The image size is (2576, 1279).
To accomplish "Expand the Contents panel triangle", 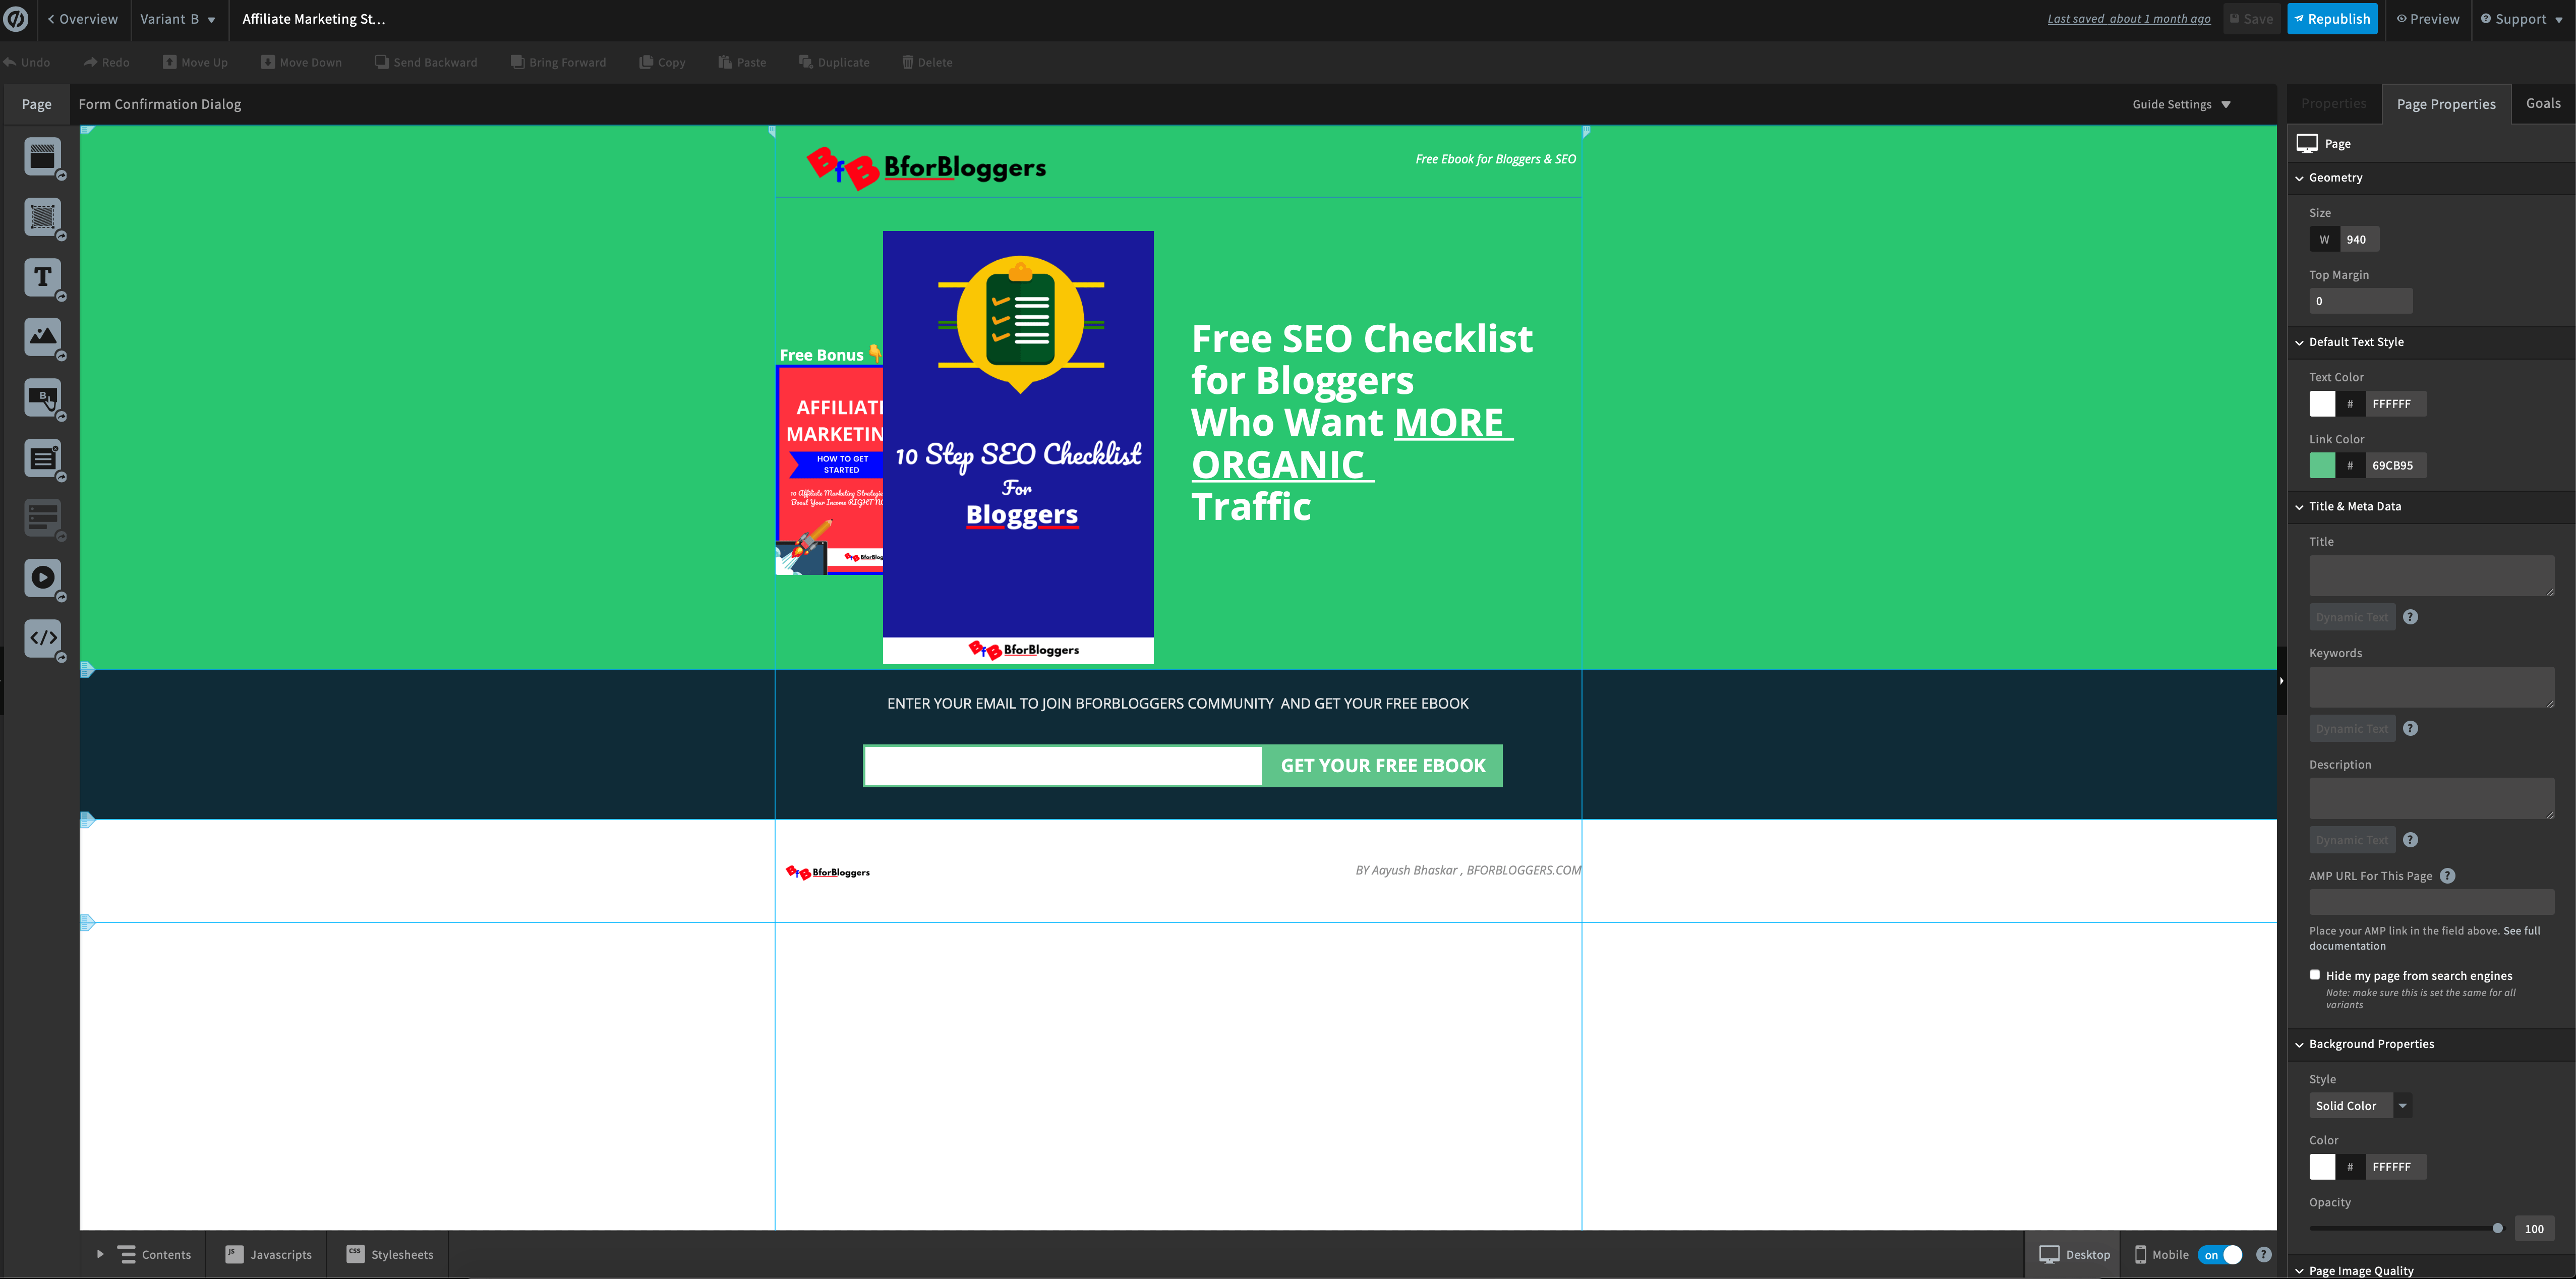I will coord(100,1254).
